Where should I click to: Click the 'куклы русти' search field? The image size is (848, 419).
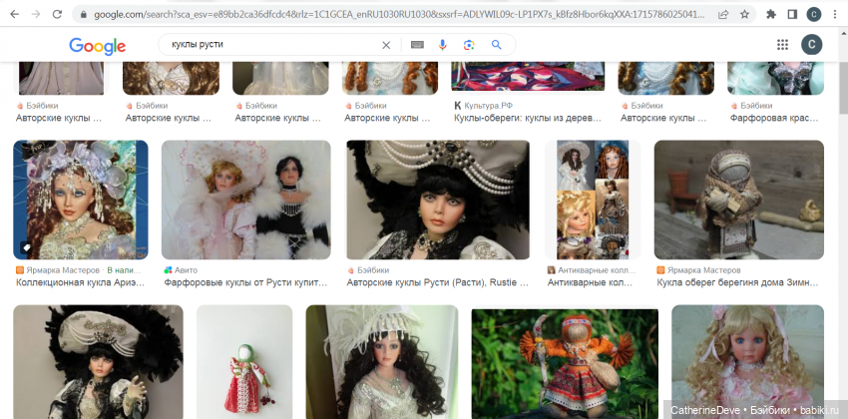pos(269,45)
